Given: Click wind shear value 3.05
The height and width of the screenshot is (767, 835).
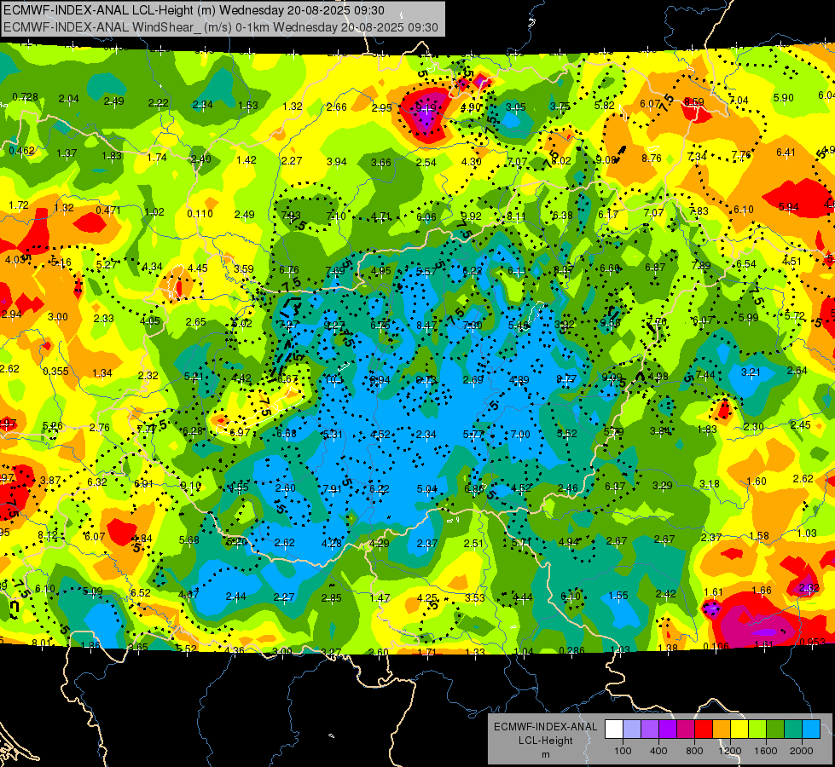Looking at the screenshot, I should tap(515, 107).
